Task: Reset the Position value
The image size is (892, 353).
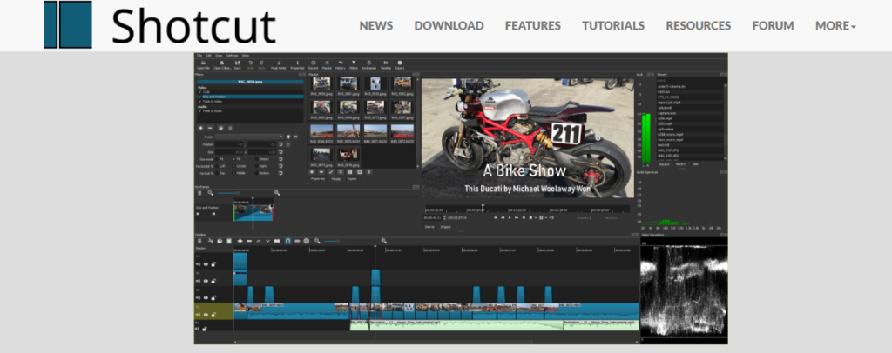Action: [x=280, y=144]
